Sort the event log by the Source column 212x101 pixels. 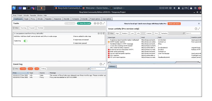click(44, 73)
